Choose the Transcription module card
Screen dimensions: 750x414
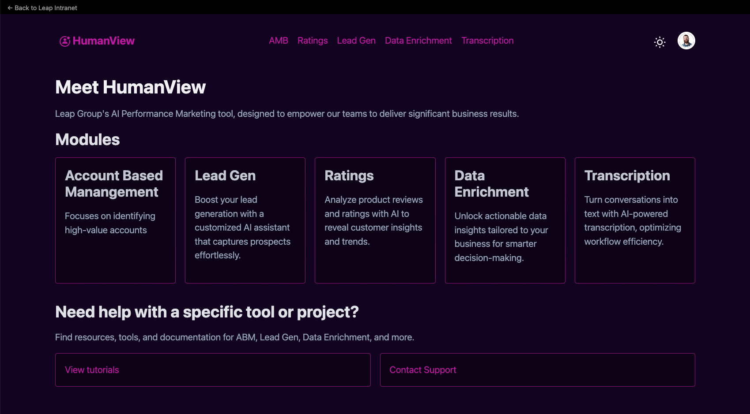click(x=634, y=220)
